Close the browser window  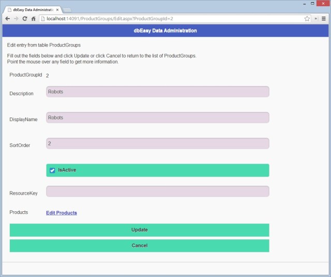pos(323,4)
